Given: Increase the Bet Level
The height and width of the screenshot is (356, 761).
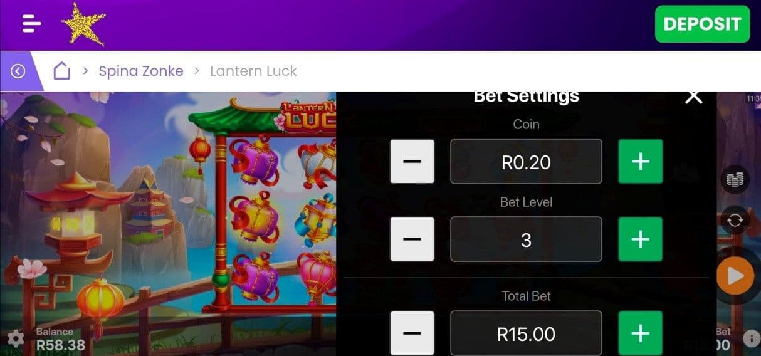Looking at the screenshot, I should (x=641, y=239).
